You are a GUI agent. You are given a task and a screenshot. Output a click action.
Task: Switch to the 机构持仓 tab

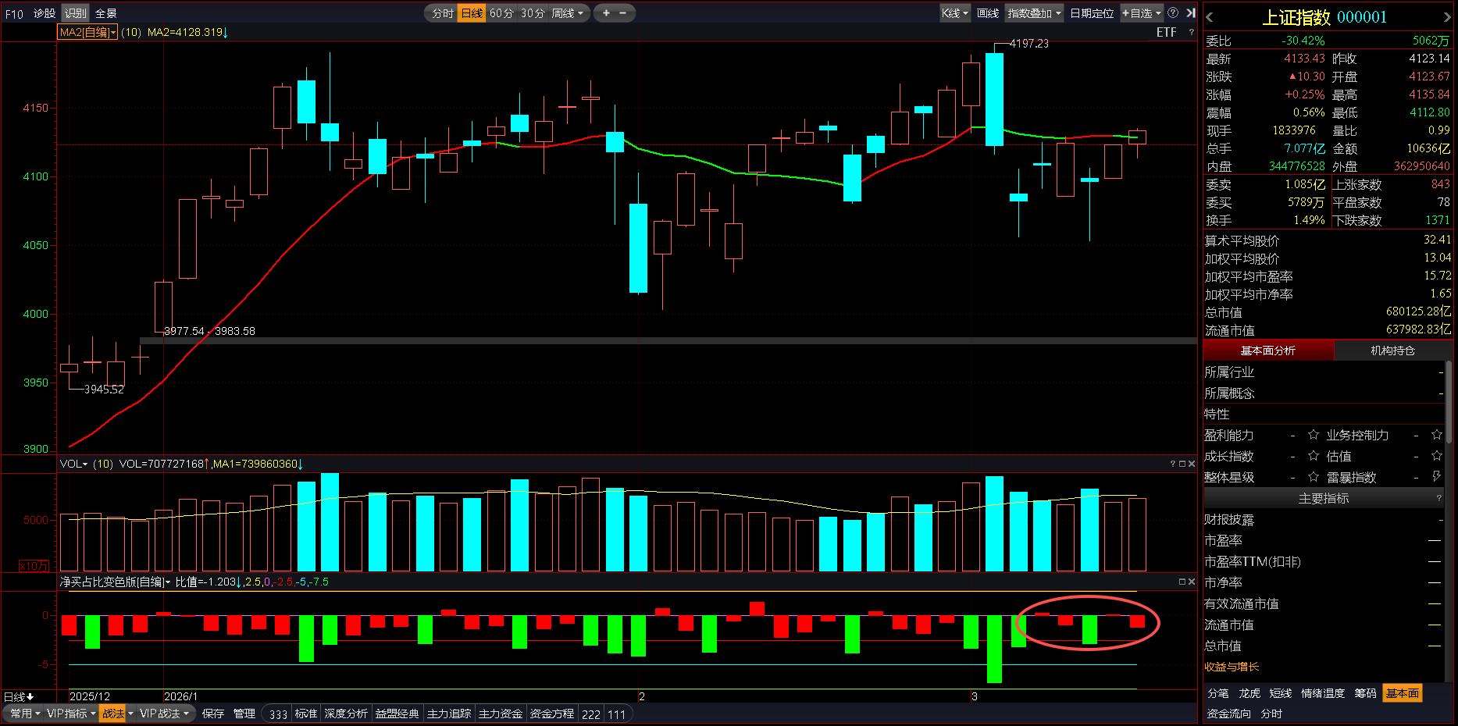(x=1392, y=351)
